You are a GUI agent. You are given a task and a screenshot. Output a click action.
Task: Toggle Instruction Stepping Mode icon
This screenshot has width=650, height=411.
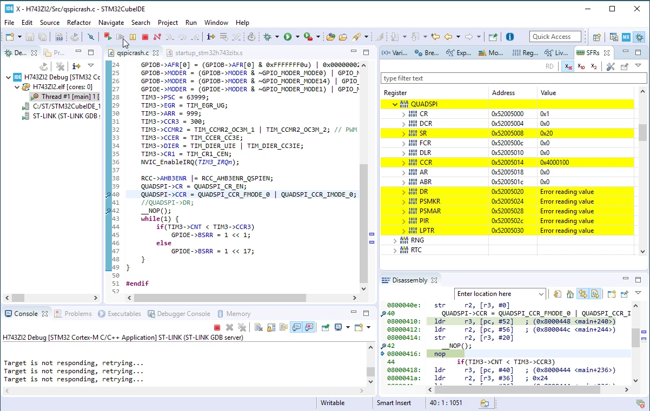click(x=211, y=37)
